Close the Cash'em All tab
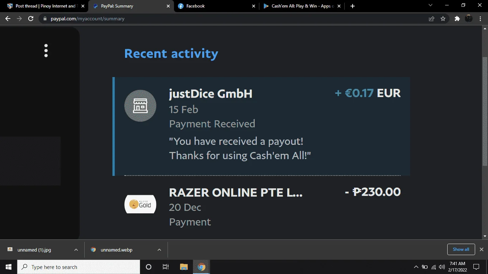The height and width of the screenshot is (274, 488). (339, 6)
